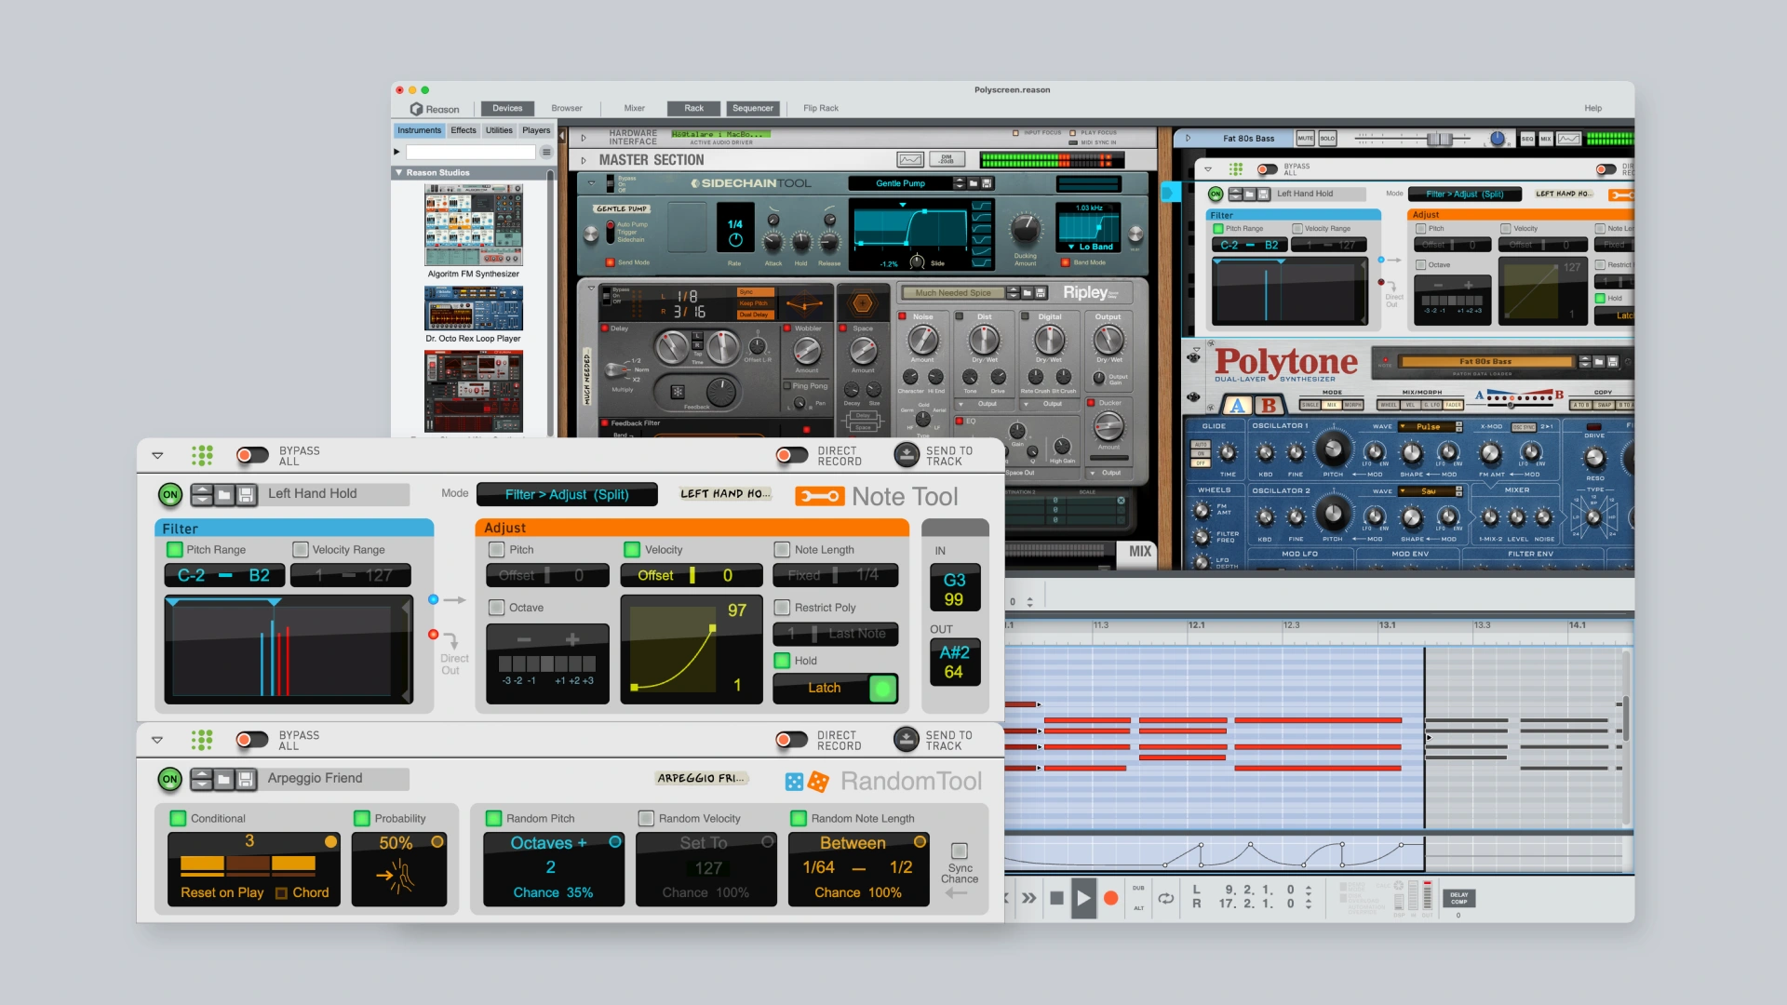Toggle the Hold checkbox in Note Tool
1787x1005 pixels.
pyautogui.click(x=782, y=659)
